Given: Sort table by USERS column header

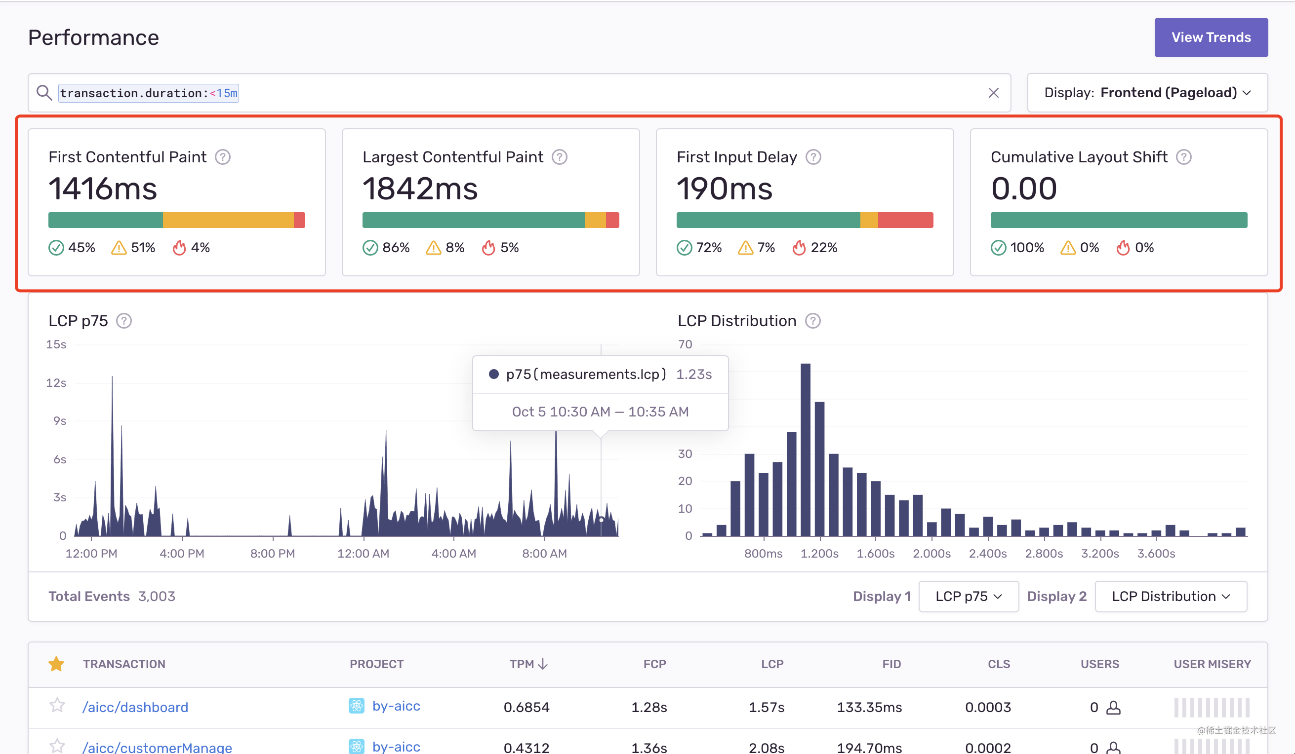Looking at the screenshot, I should click(1099, 664).
